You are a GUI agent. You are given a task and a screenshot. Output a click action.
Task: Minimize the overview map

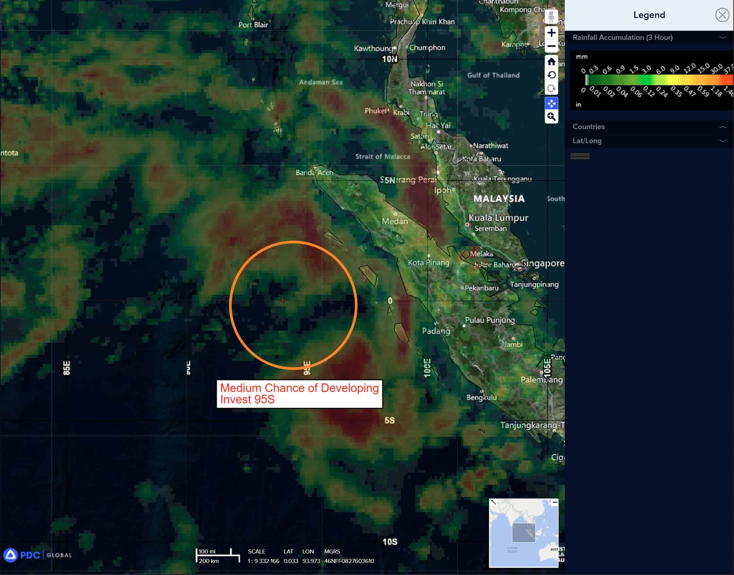[x=555, y=502]
